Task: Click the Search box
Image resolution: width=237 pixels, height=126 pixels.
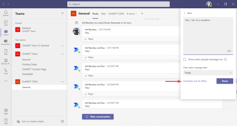Action: tap(118, 4)
